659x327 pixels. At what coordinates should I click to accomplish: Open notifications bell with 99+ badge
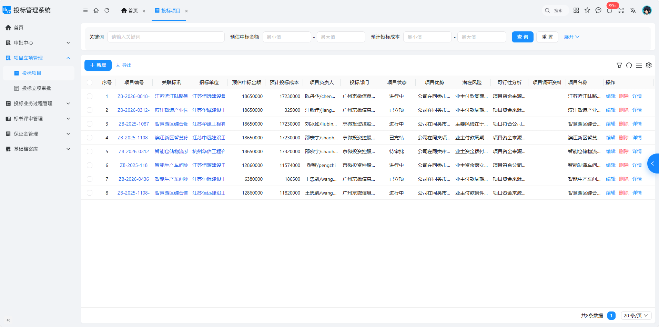[610, 10]
